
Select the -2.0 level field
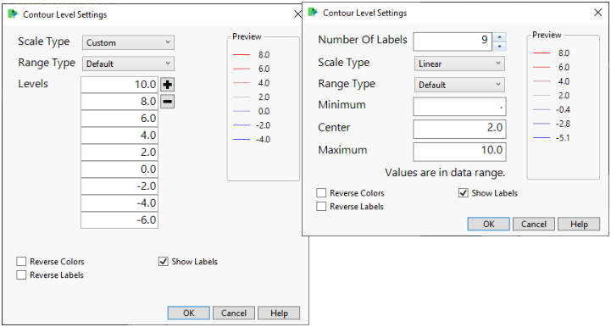pos(119,186)
